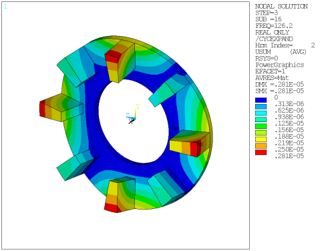
Task: Click the XYZ coordinate triad at center
Action: click(x=133, y=114)
